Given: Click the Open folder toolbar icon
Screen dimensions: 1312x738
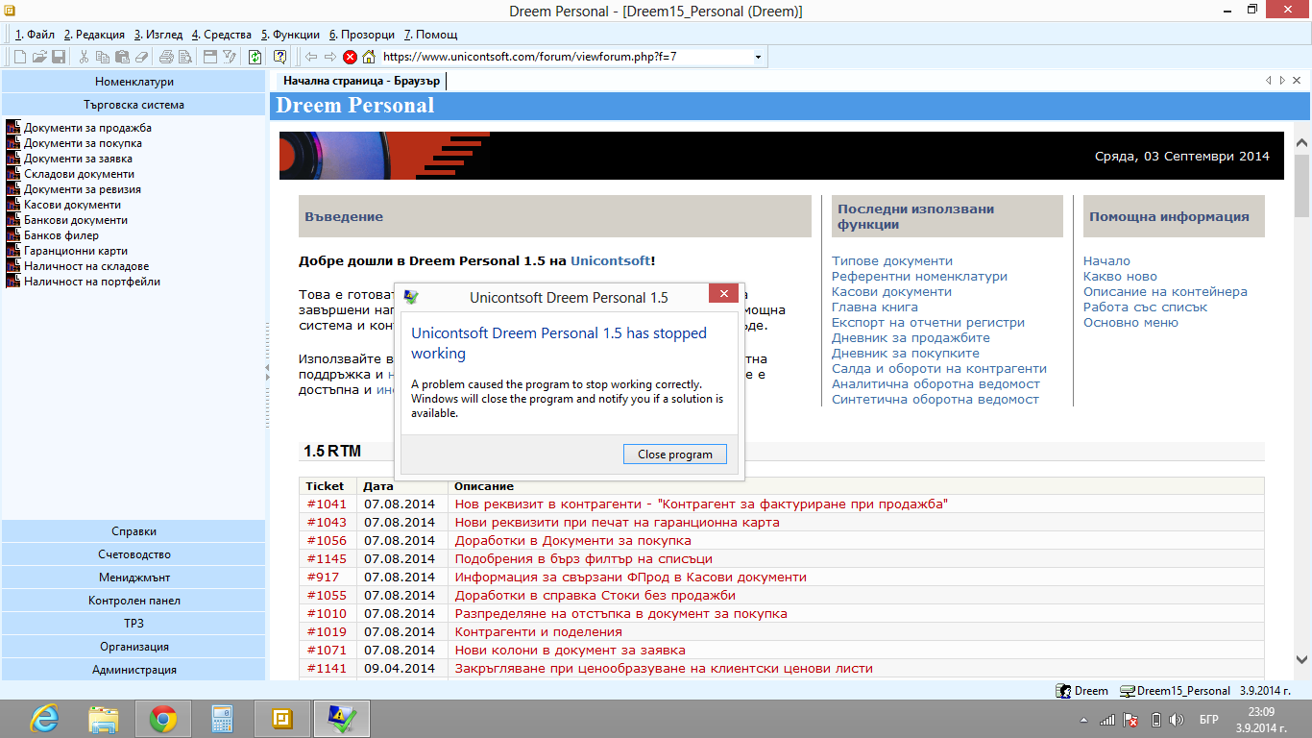Looking at the screenshot, I should [x=39, y=57].
